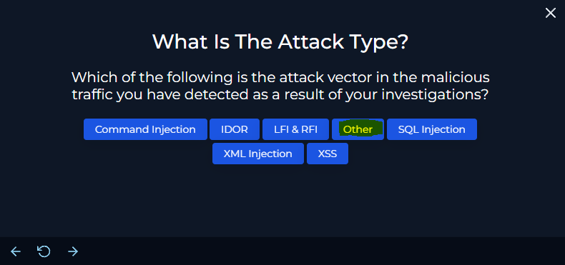565x265 pixels.
Task: Advance using the right arrow icon
Action: pos(73,251)
